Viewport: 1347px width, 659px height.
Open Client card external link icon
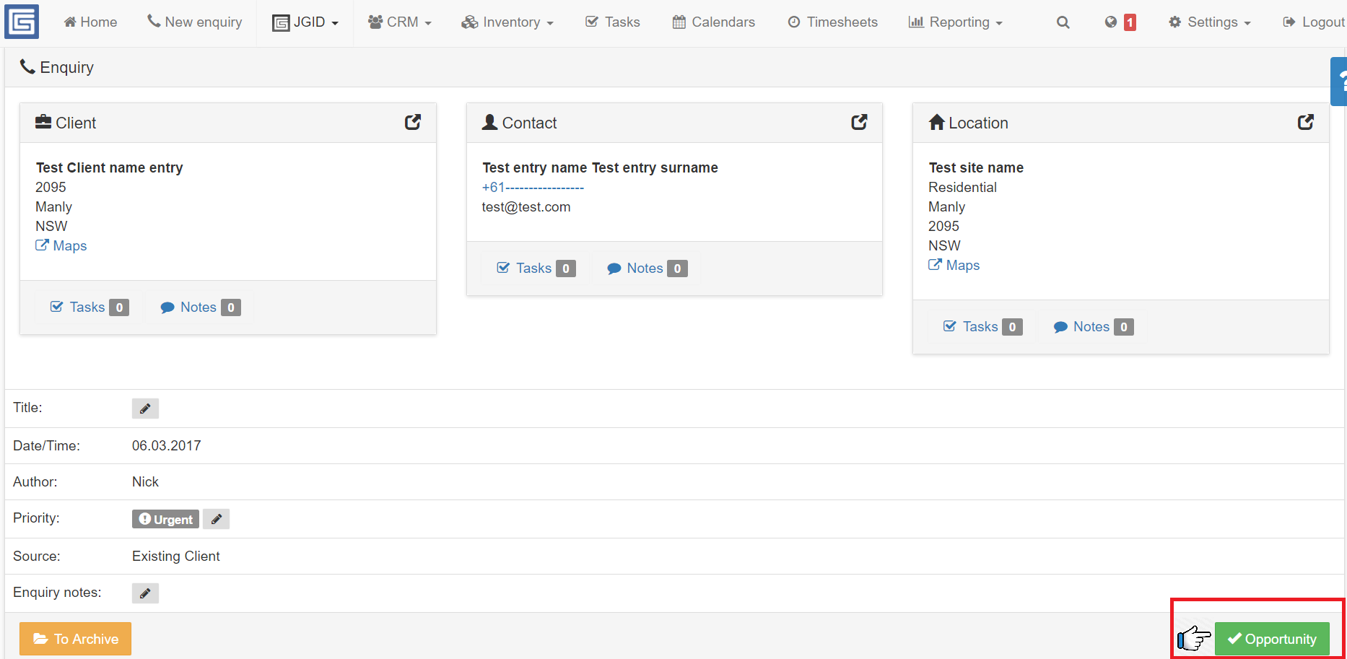(x=413, y=122)
